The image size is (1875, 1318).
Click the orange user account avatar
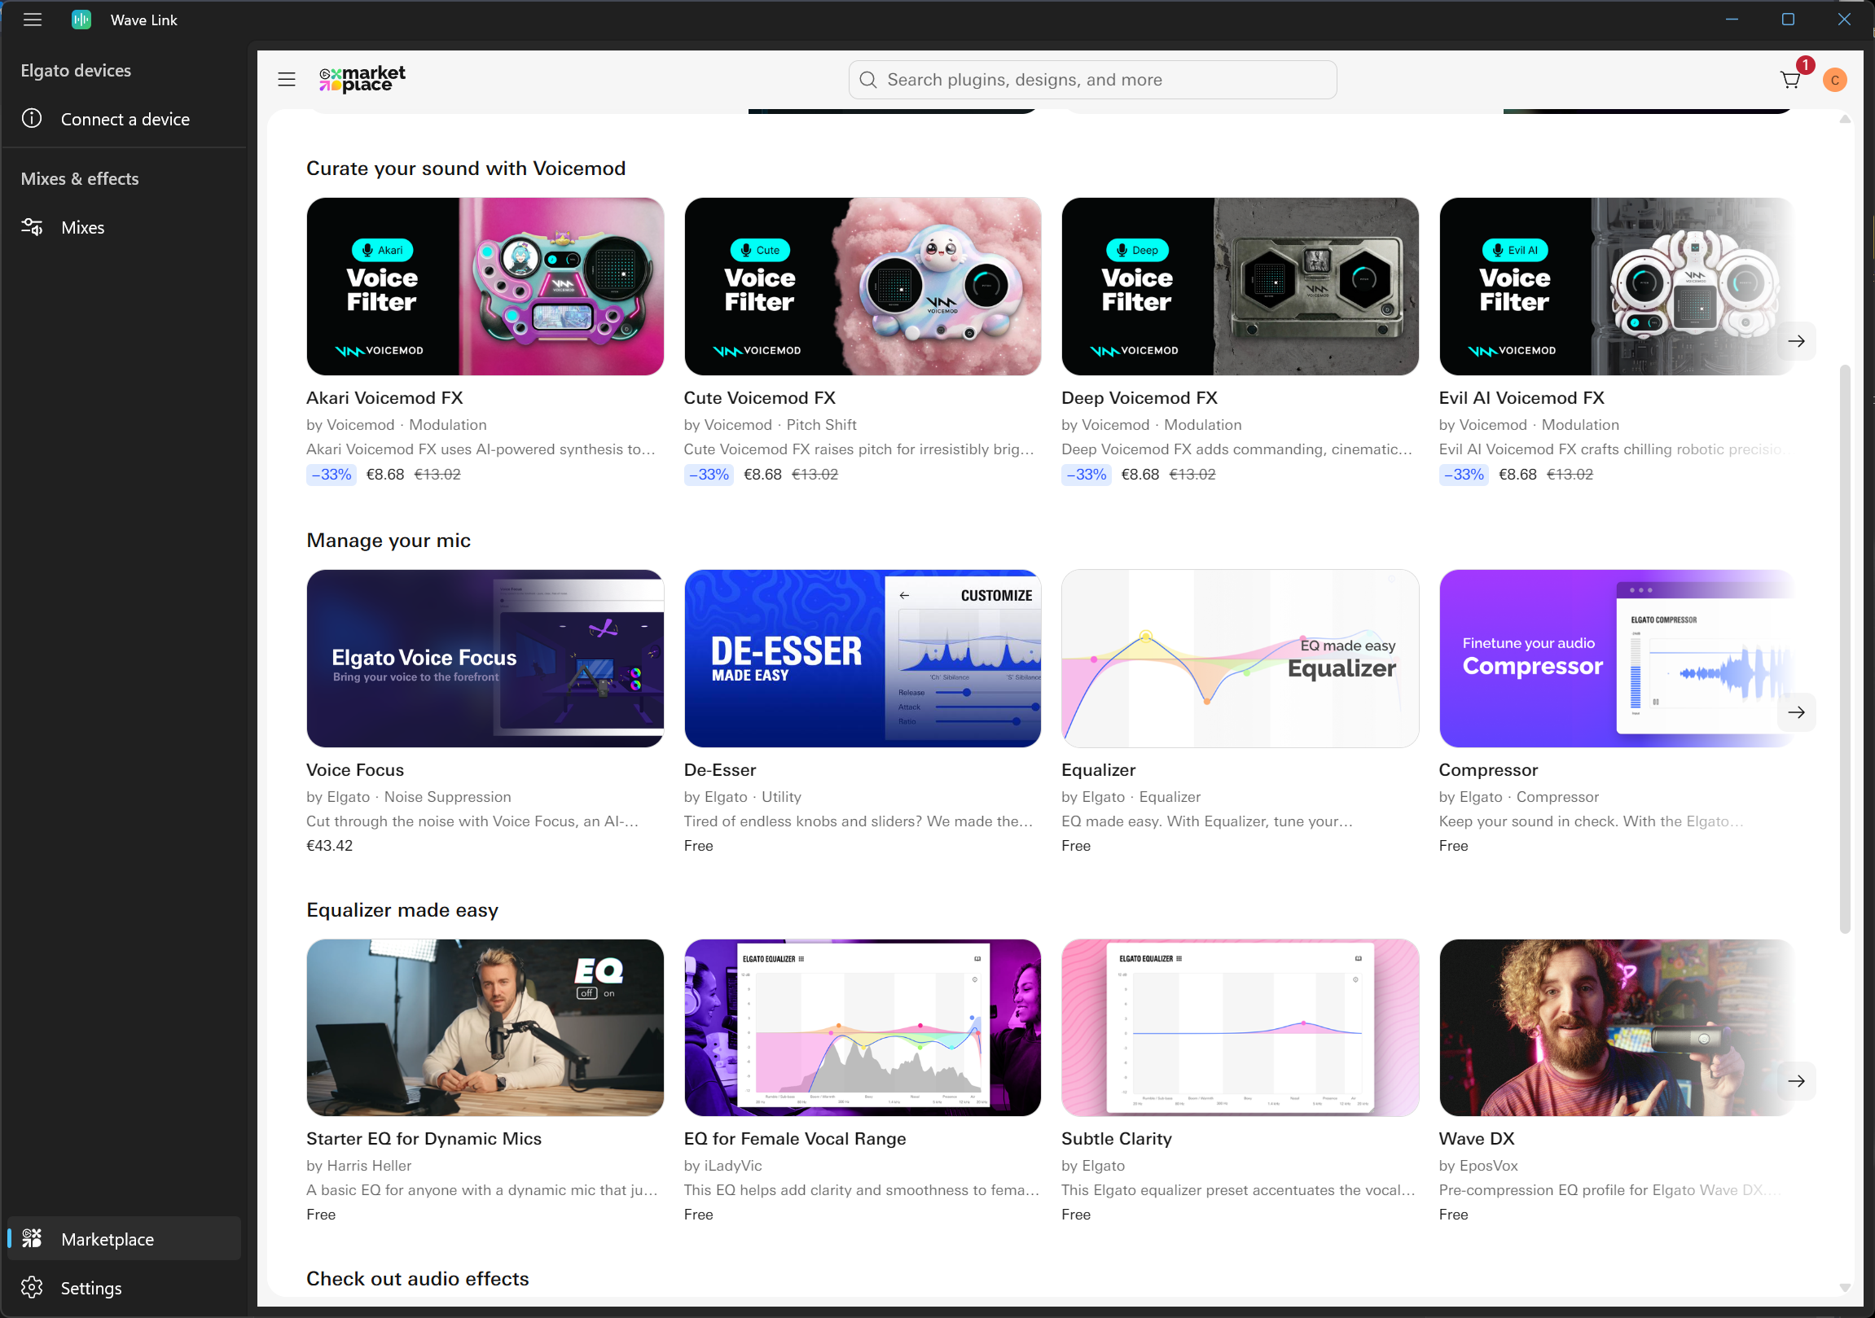point(1834,80)
